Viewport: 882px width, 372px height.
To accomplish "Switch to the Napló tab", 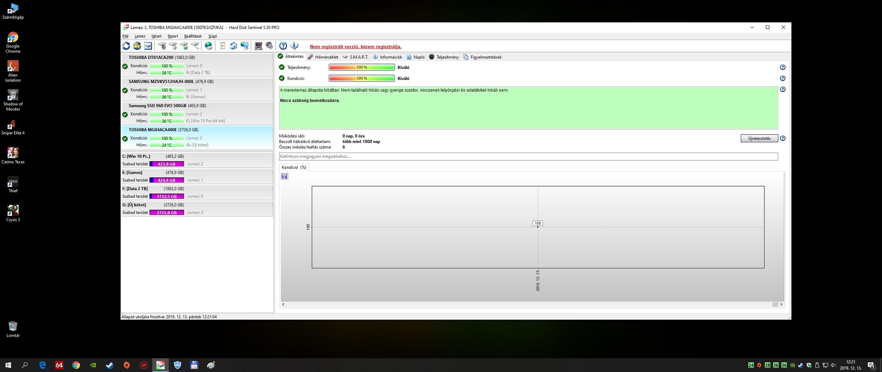I will point(415,57).
